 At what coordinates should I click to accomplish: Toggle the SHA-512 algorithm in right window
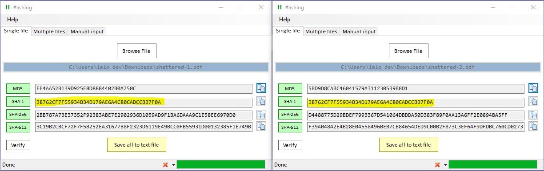290,127
